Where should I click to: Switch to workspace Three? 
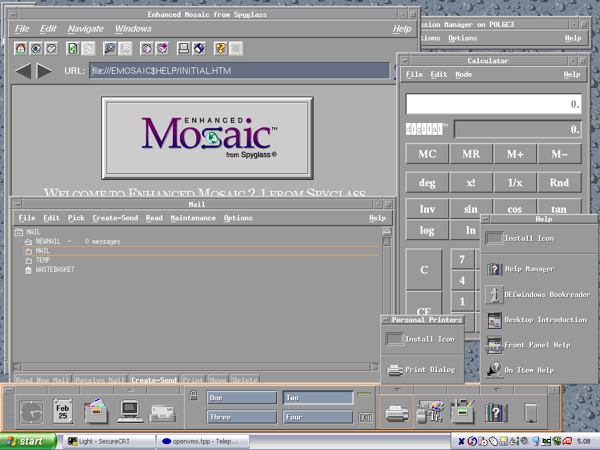coord(241,417)
